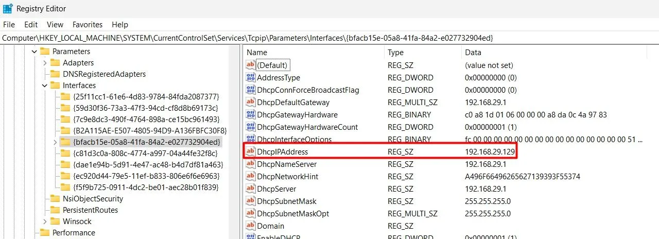The width and height of the screenshot is (659, 239).
Task: Click the tree pane vertical scrollbar
Action: tap(235, 142)
